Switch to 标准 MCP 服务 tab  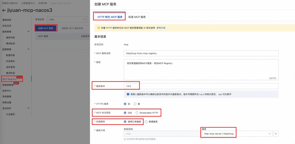(x=137, y=17)
